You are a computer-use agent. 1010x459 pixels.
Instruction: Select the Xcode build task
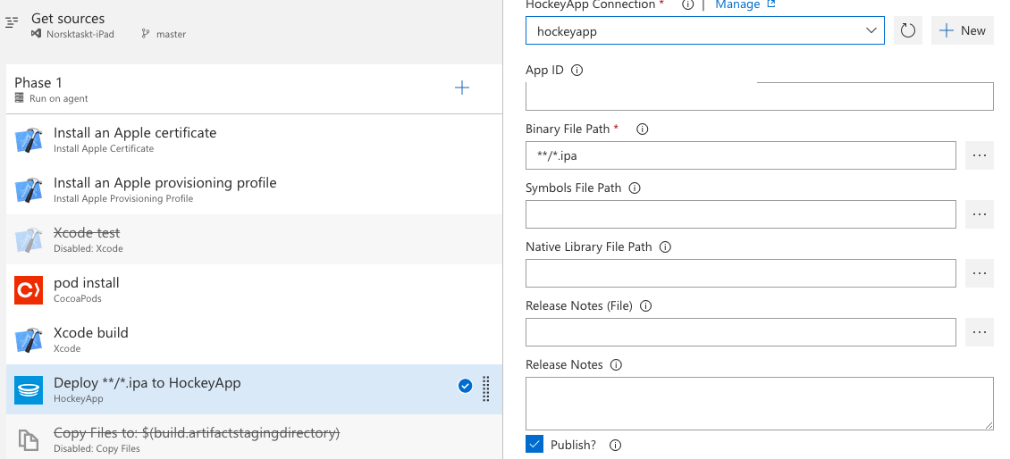[91, 339]
